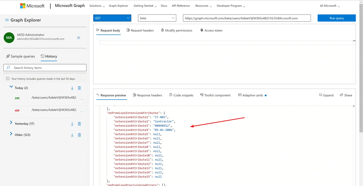The height and width of the screenshot is (186, 363).
Task: Expand the Today history group
Action: 11,87
